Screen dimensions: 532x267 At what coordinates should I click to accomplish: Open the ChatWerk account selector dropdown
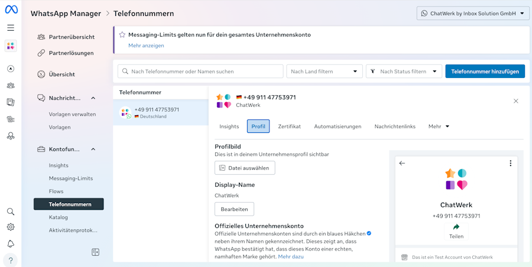coord(473,14)
